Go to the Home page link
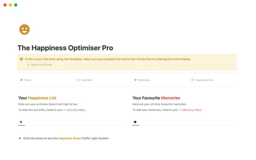 point(28,80)
